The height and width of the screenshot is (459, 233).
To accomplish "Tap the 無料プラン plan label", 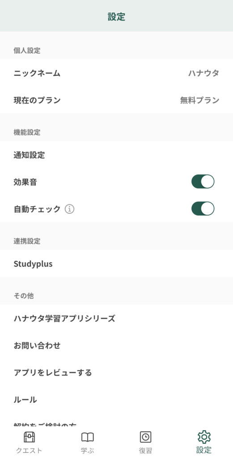I will pos(200,100).
